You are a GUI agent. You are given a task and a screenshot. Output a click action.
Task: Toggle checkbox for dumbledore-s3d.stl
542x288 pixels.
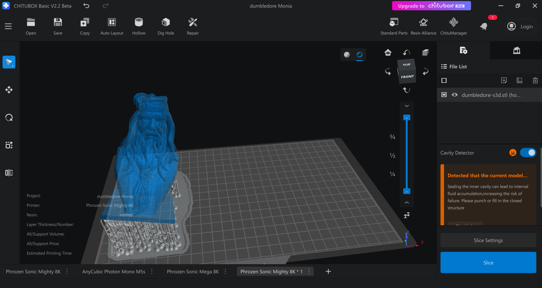pyautogui.click(x=444, y=95)
